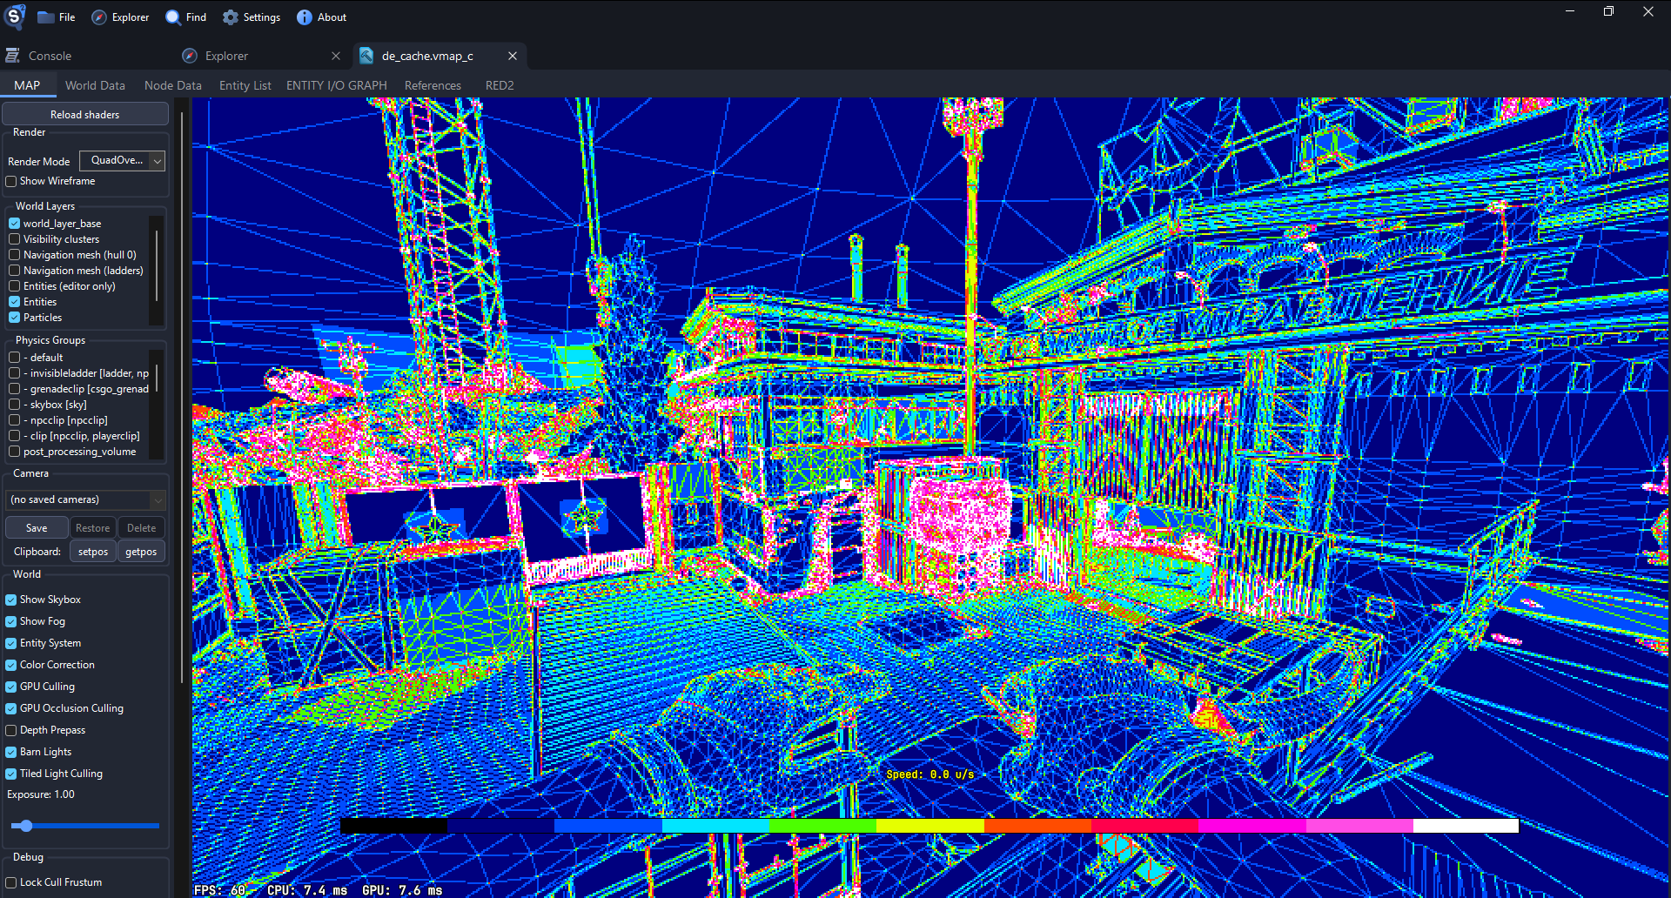
Task: Open Settings via the gear icon
Action: (231, 17)
